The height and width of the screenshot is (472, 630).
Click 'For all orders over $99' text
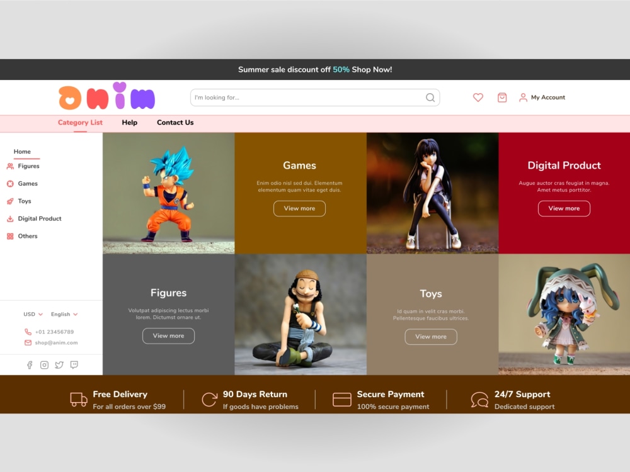click(129, 407)
